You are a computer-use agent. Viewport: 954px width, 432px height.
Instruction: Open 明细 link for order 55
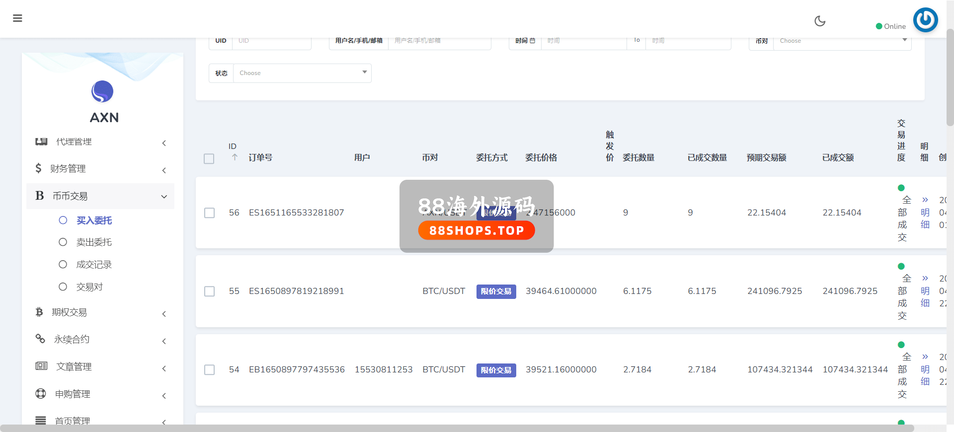click(925, 291)
